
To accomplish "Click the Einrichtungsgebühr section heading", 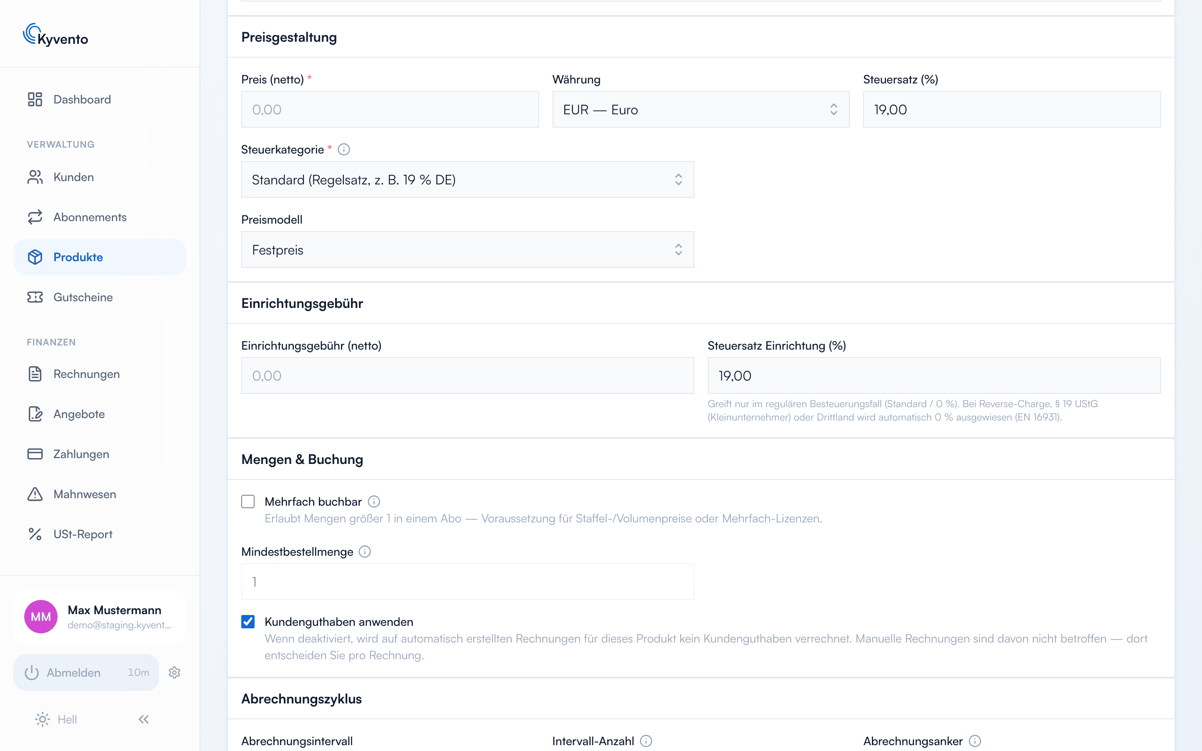I will [302, 303].
